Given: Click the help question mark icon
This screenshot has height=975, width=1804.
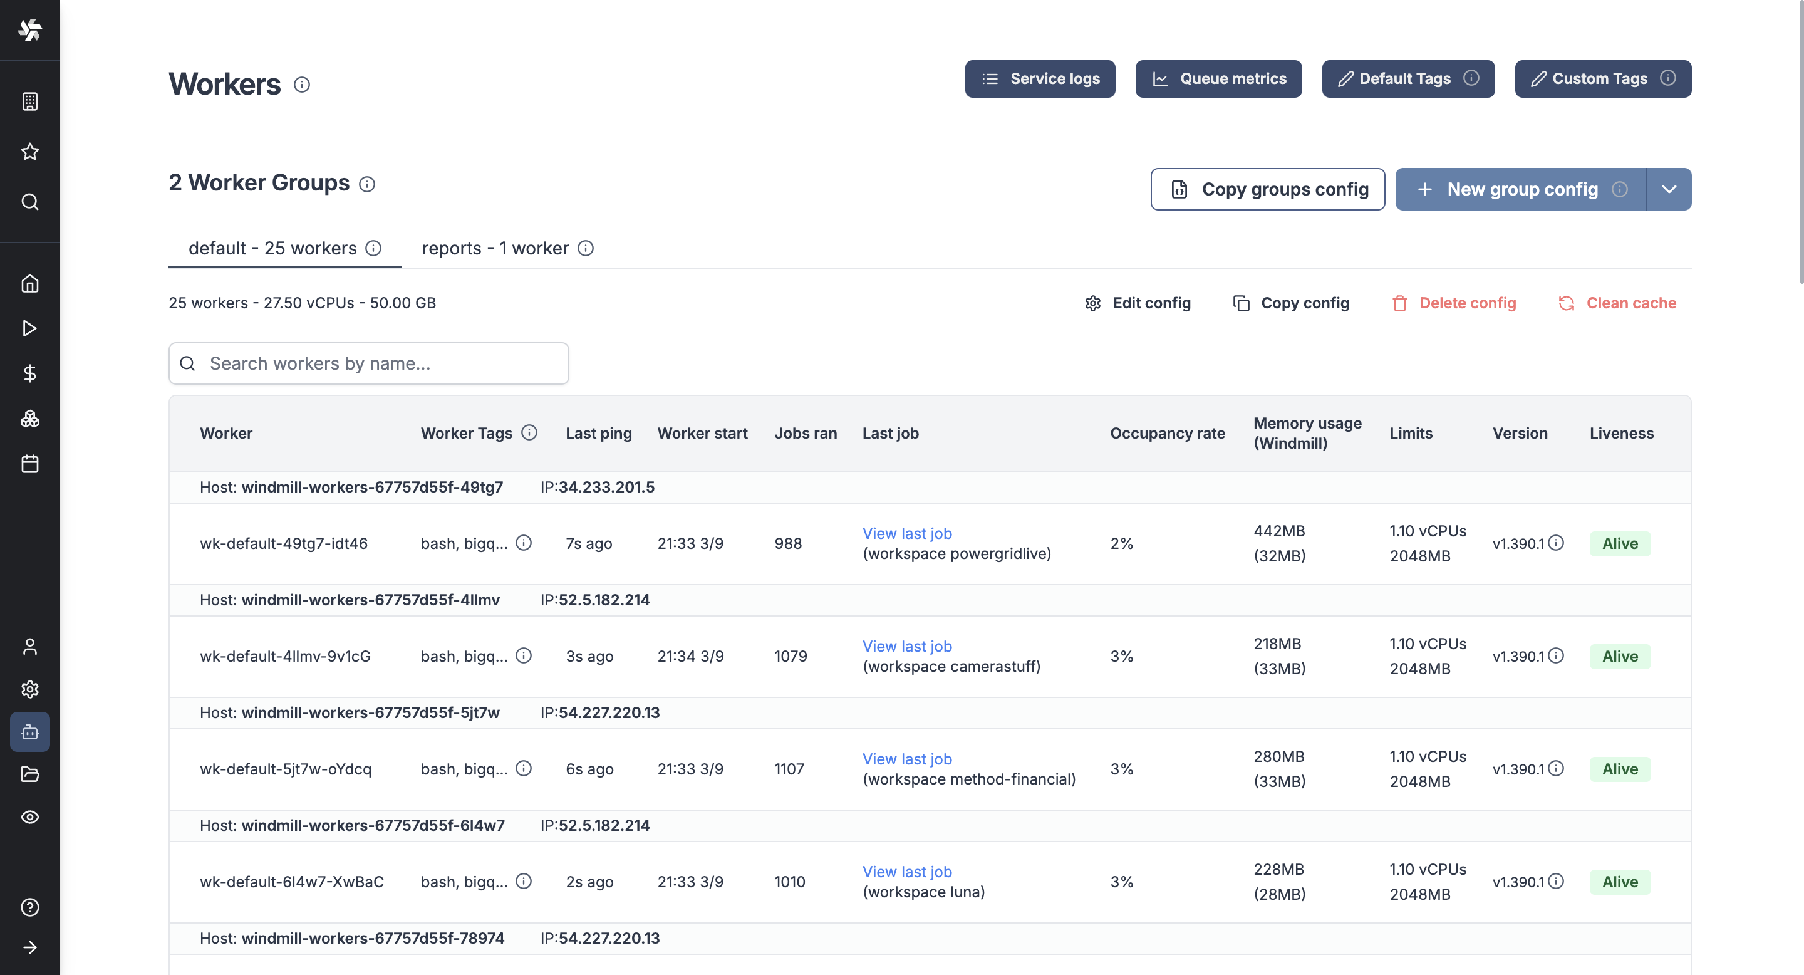Looking at the screenshot, I should coord(29,907).
